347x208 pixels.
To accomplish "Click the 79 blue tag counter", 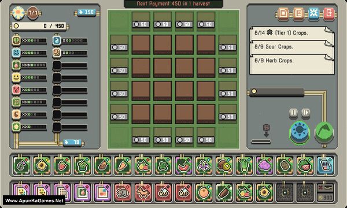I will [x=72, y=142].
